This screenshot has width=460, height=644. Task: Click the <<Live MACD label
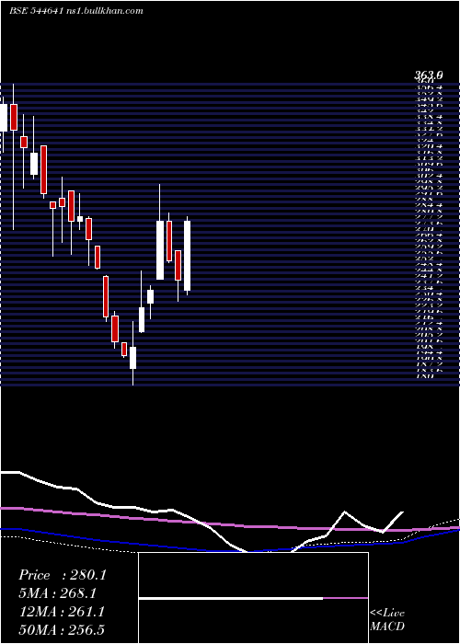(387, 620)
